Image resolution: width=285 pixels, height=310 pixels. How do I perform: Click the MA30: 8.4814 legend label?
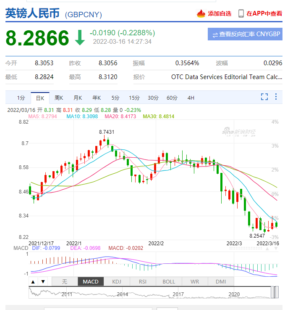tap(159, 117)
